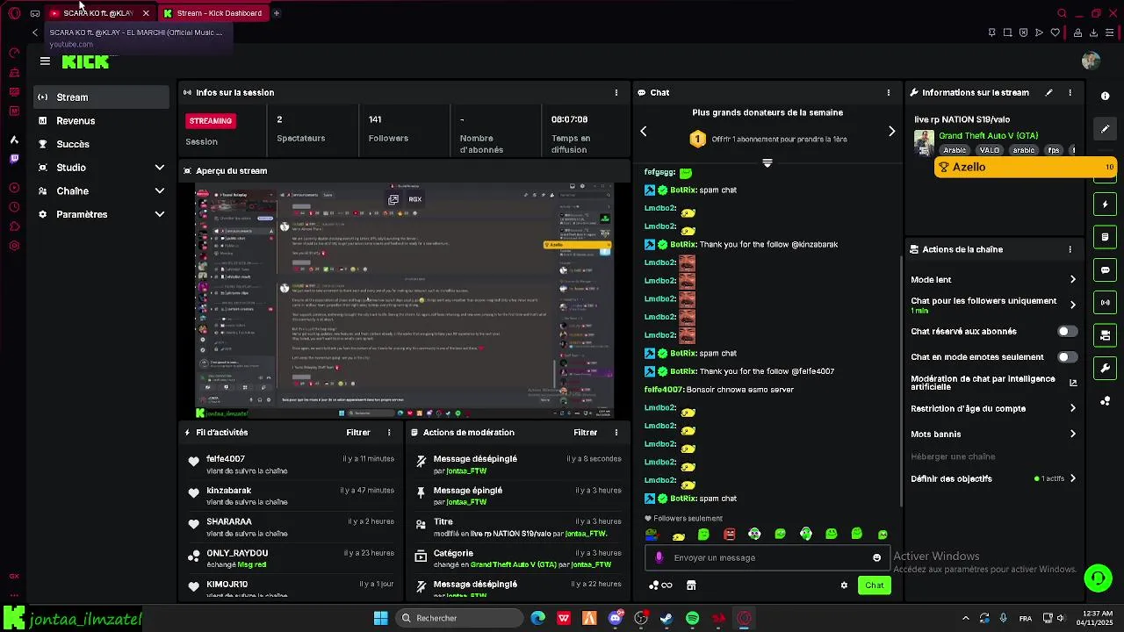Screen dimensions: 1124x632
Task: Open the Kick hamburger menu
Action: 45,61
